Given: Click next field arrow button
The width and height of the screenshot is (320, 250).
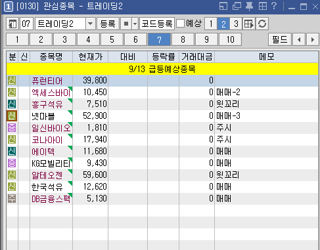Looking at the screenshot, I should click(x=313, y=39).
